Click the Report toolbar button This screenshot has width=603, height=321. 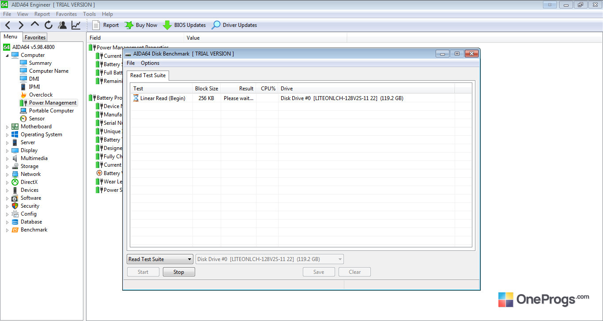click(106, 25)
